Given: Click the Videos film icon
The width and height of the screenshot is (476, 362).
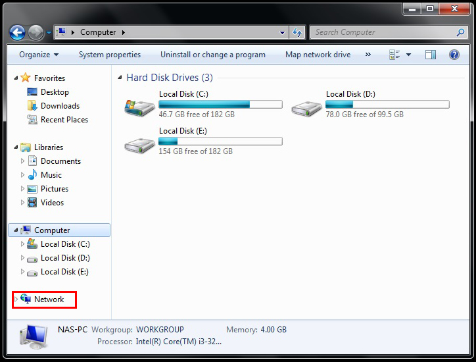Looking at the screenshot, I should pos(32,203).
